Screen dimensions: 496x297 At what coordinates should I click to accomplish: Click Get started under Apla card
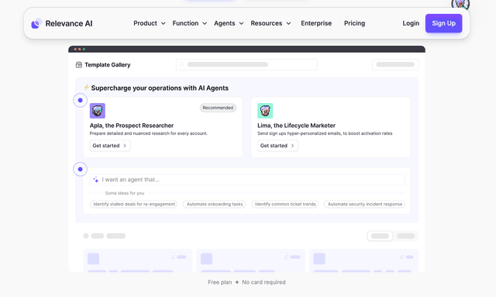pyautogui.click(x=110, y=146)
